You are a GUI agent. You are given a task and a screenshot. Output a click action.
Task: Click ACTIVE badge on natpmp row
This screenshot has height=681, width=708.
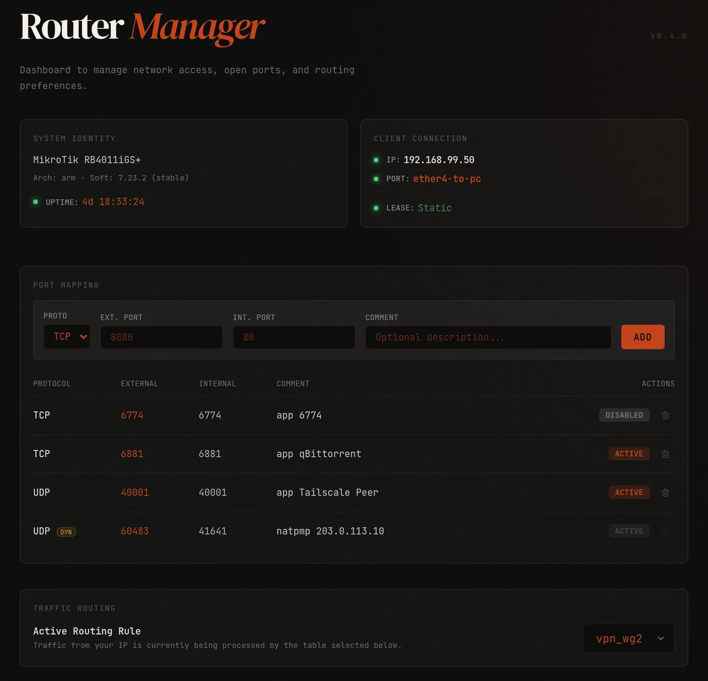coord(629,531)
